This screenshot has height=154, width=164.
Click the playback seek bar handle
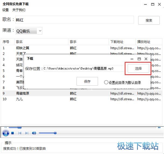19,128
